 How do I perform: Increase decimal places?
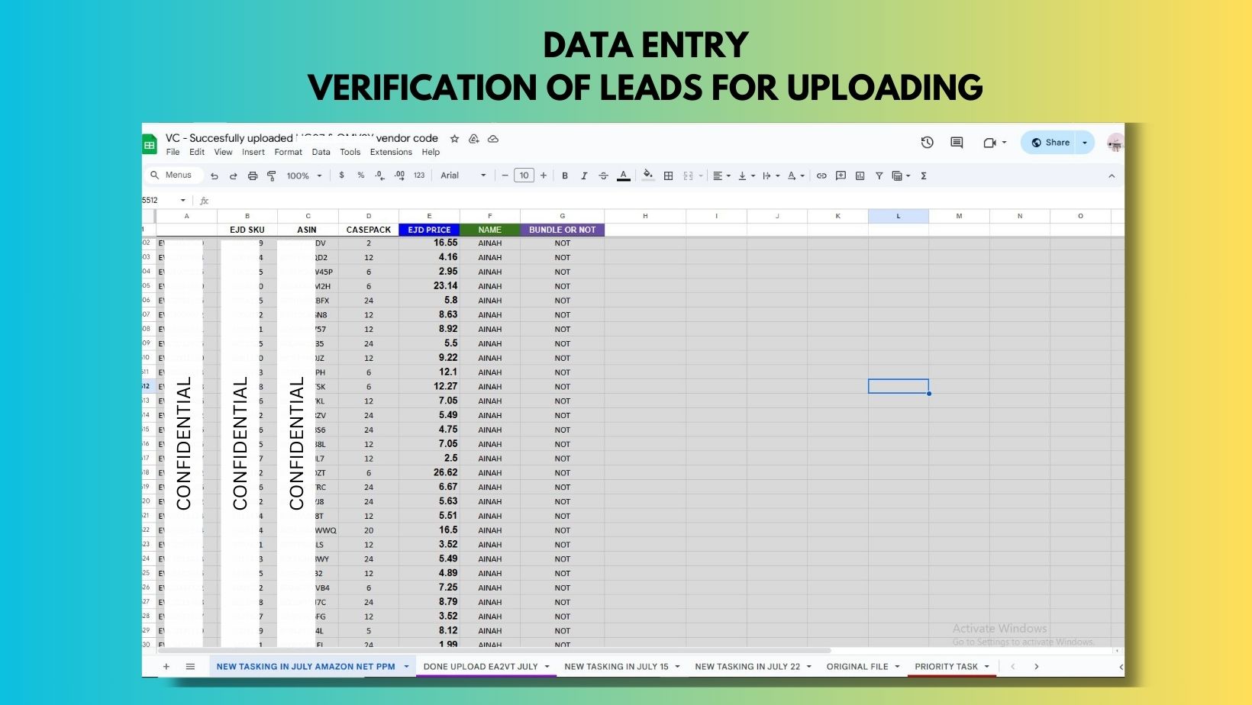click(x=399, y=175)
